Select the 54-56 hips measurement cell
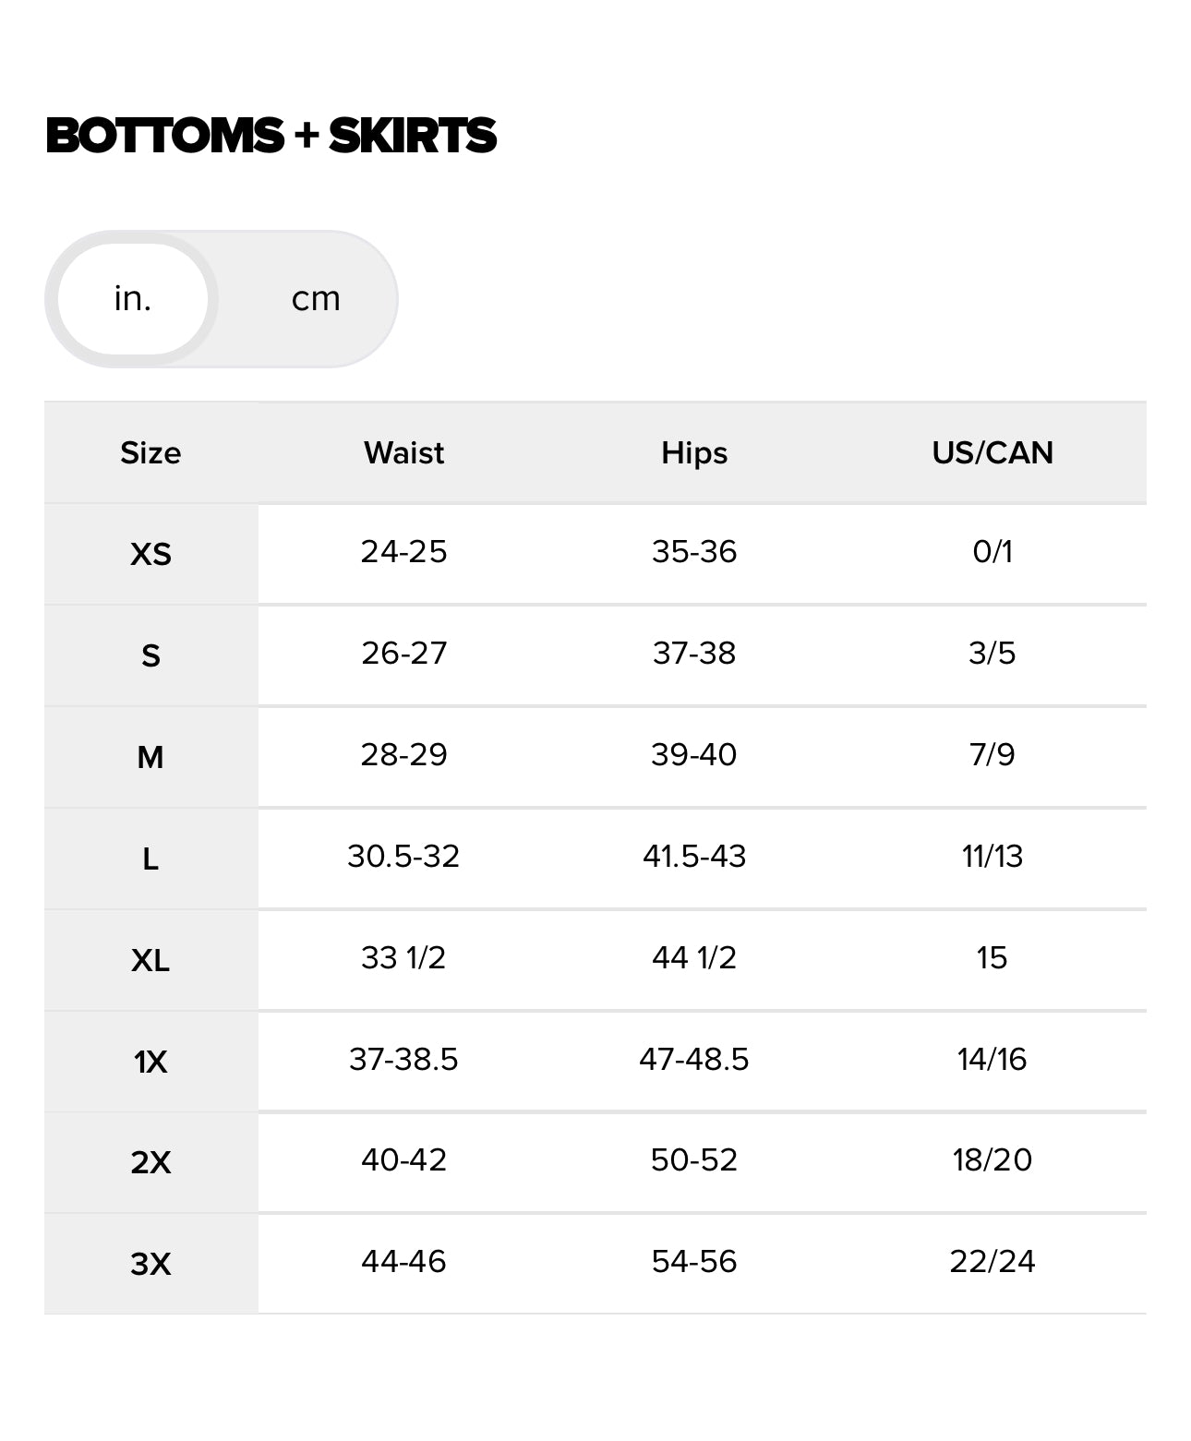Viewport: 1191px width, 1441px height. pyautogui.click(x=694, y=1261)
